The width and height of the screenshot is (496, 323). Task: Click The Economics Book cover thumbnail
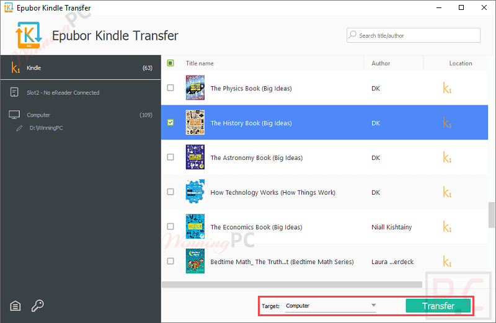195,226
